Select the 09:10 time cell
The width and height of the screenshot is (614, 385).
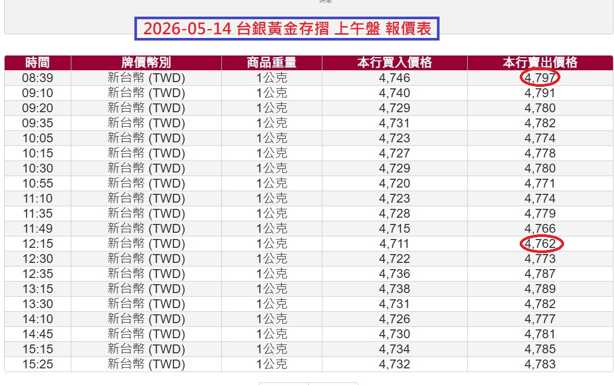pos(37,93)
